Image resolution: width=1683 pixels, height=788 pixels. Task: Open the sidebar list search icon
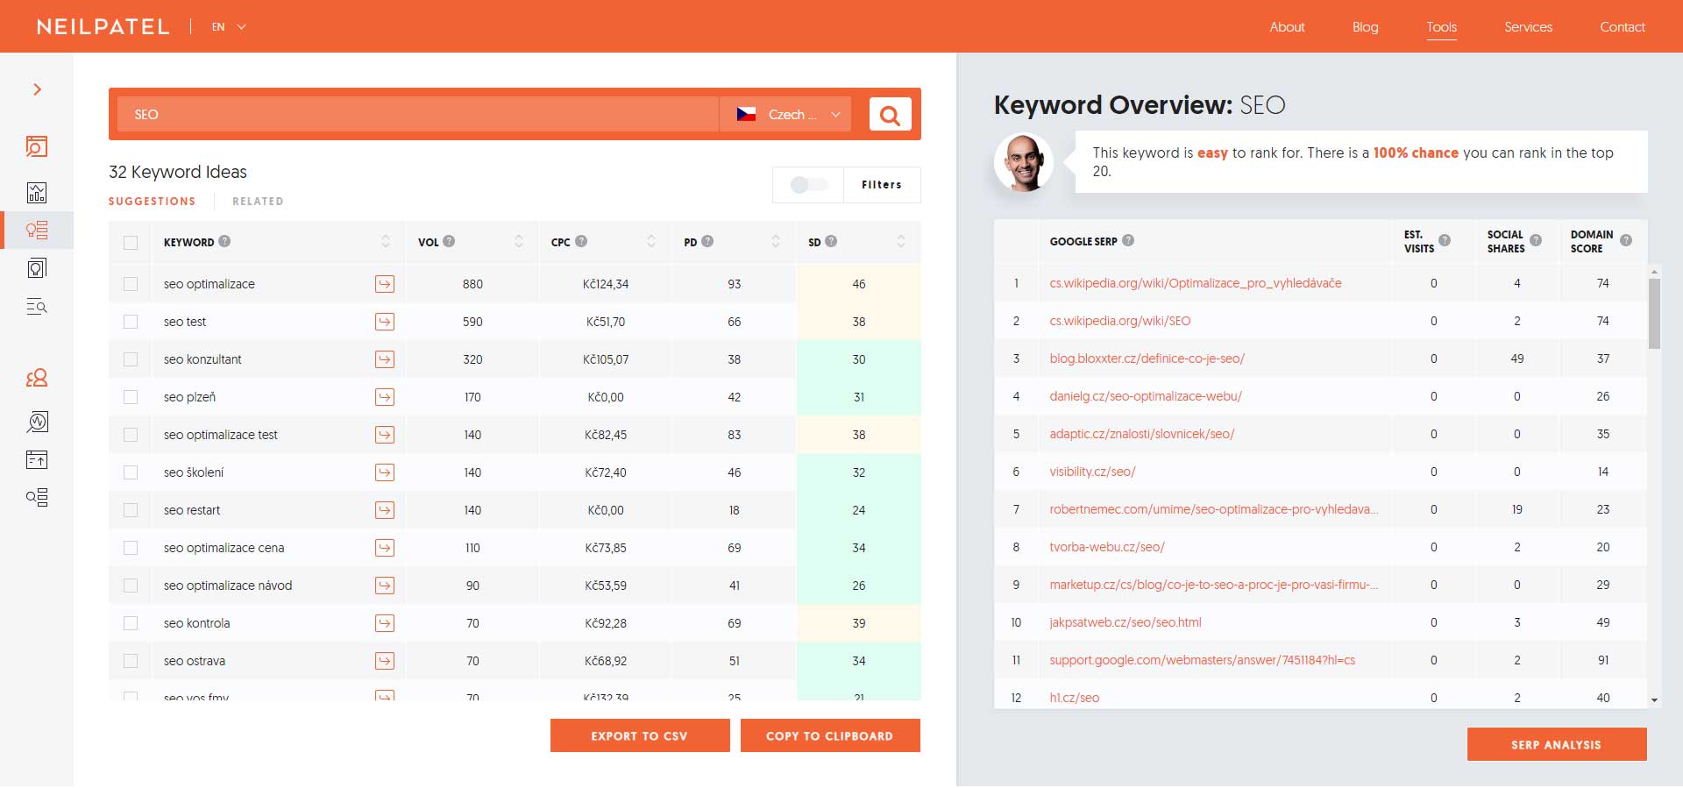tap(37, 306)
